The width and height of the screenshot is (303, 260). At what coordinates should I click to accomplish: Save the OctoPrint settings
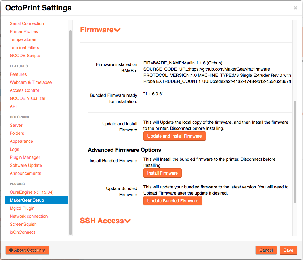coord(288,250)
